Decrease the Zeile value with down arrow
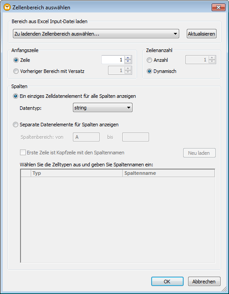This screenshot has width=229, height=294. click(x=128, y=62)
